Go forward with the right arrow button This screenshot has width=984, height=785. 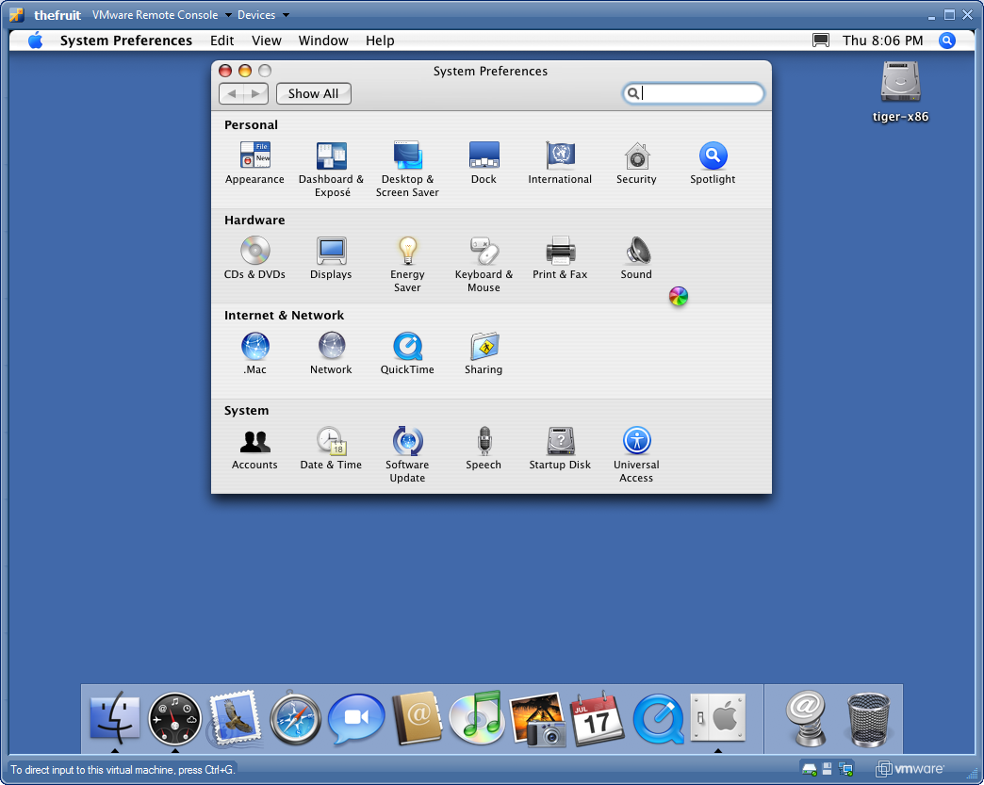pos(256,93)
